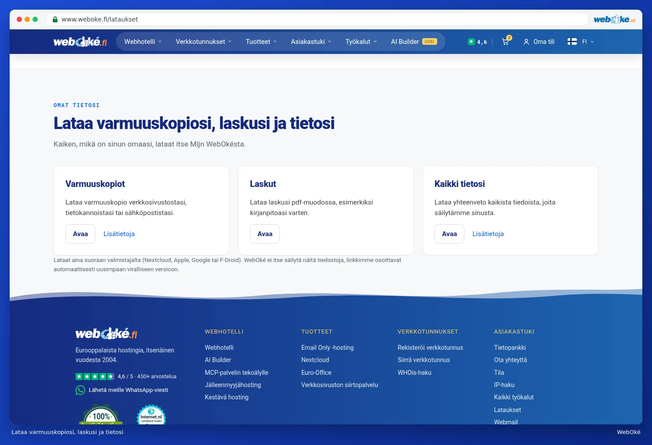Open footer link Lataukset

(x=507, y=410)
